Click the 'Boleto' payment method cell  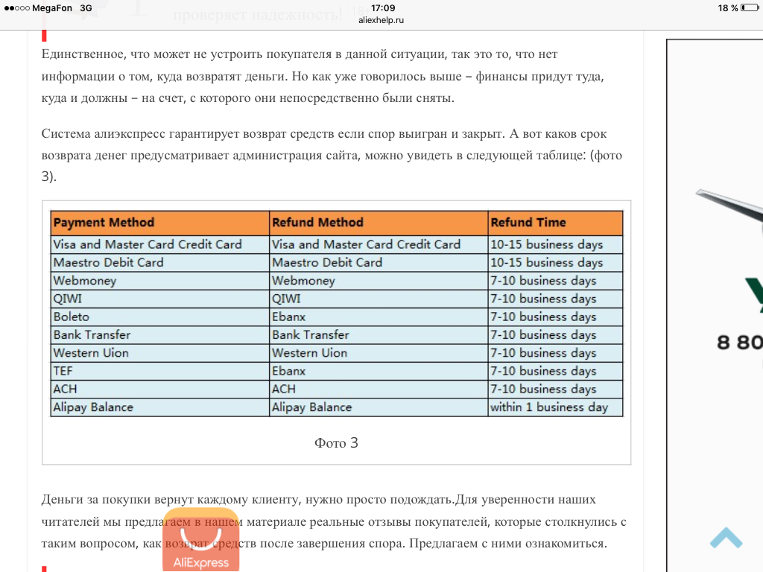(160, 317)
